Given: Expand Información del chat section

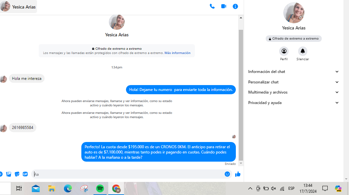Looking at the screenshot, I should [293, 72].
